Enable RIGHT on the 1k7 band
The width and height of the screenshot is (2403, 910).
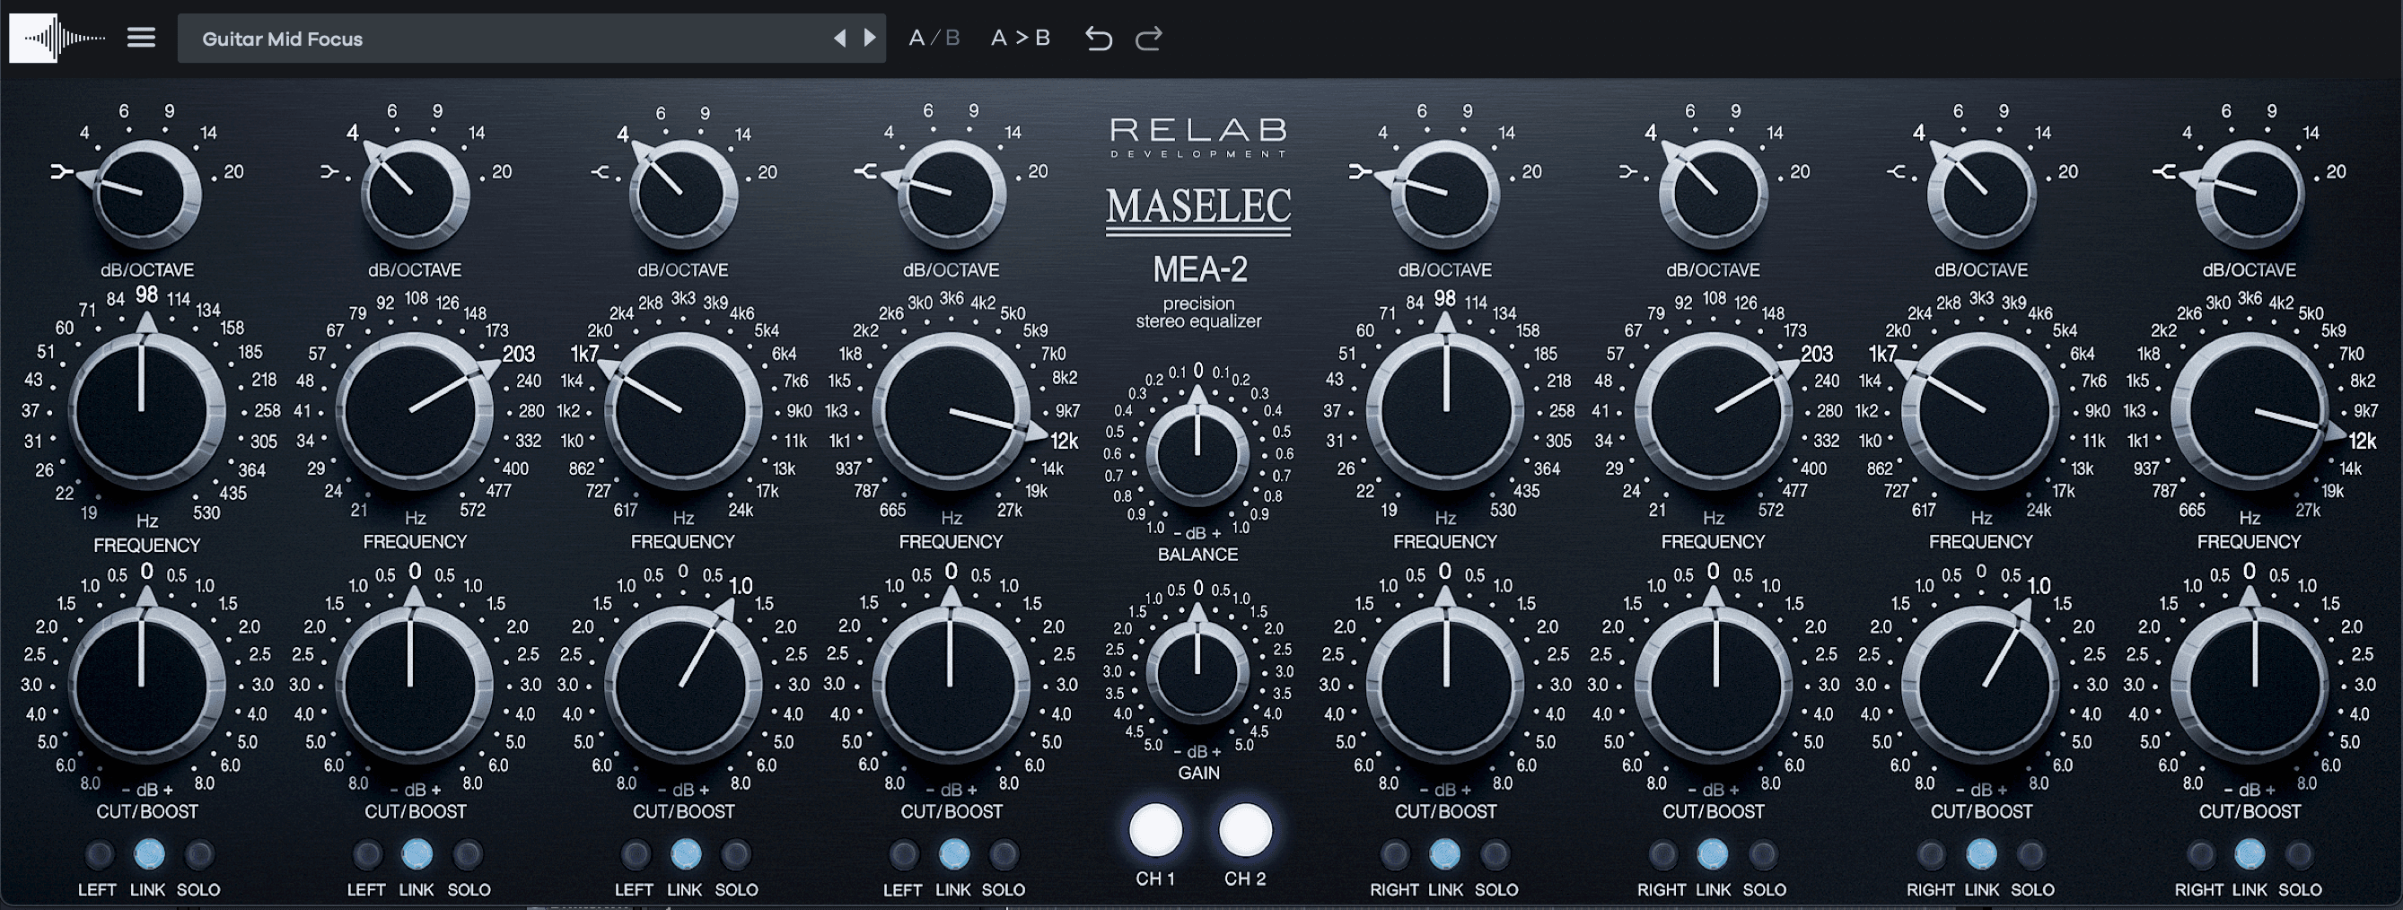pos(1931,854)
